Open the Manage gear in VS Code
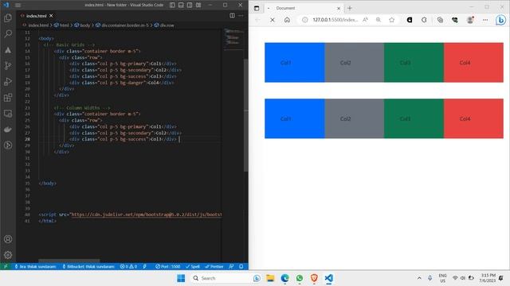 [8, 255]
